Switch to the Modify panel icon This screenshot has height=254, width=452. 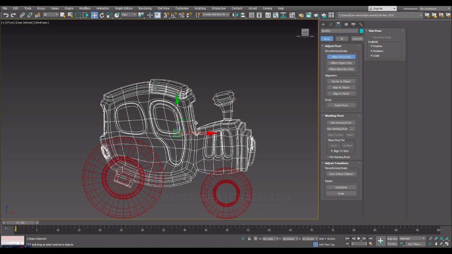pyautogui.click(x=331, y=24)
